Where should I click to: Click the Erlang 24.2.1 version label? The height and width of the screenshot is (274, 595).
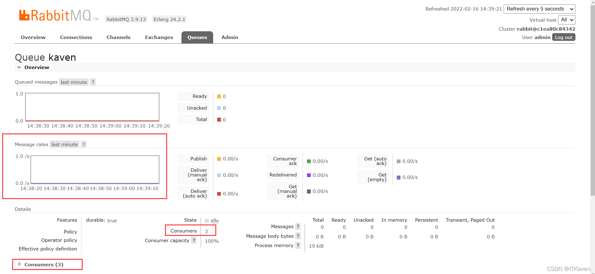pyautogui.click(x=169, y=19)
